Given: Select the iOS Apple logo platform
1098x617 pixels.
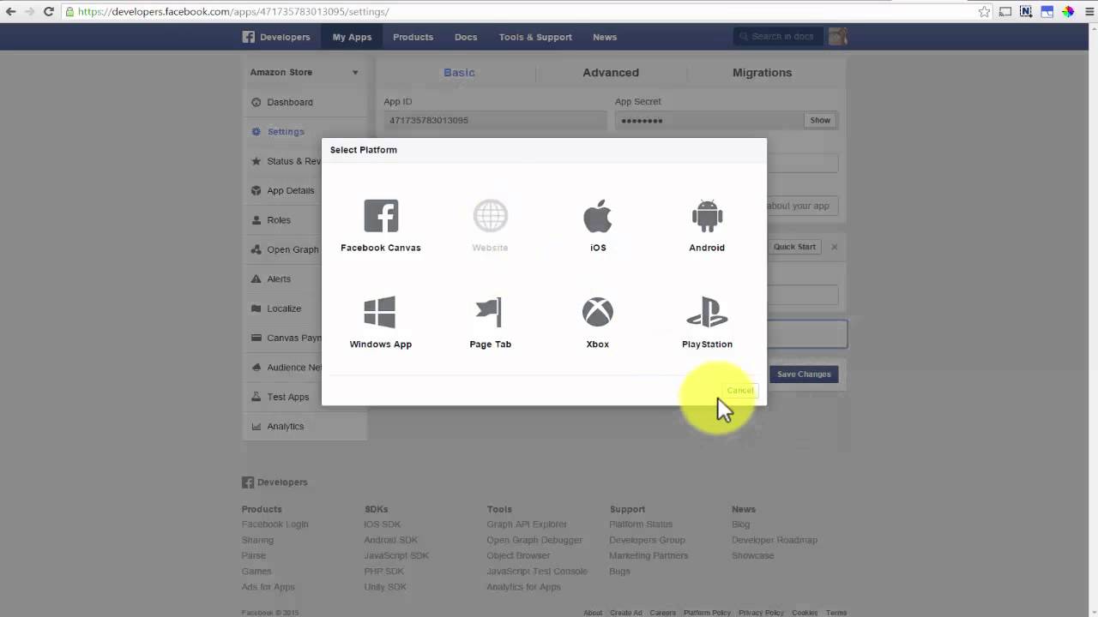Looking at the screenshot, I should click(598, 216).
